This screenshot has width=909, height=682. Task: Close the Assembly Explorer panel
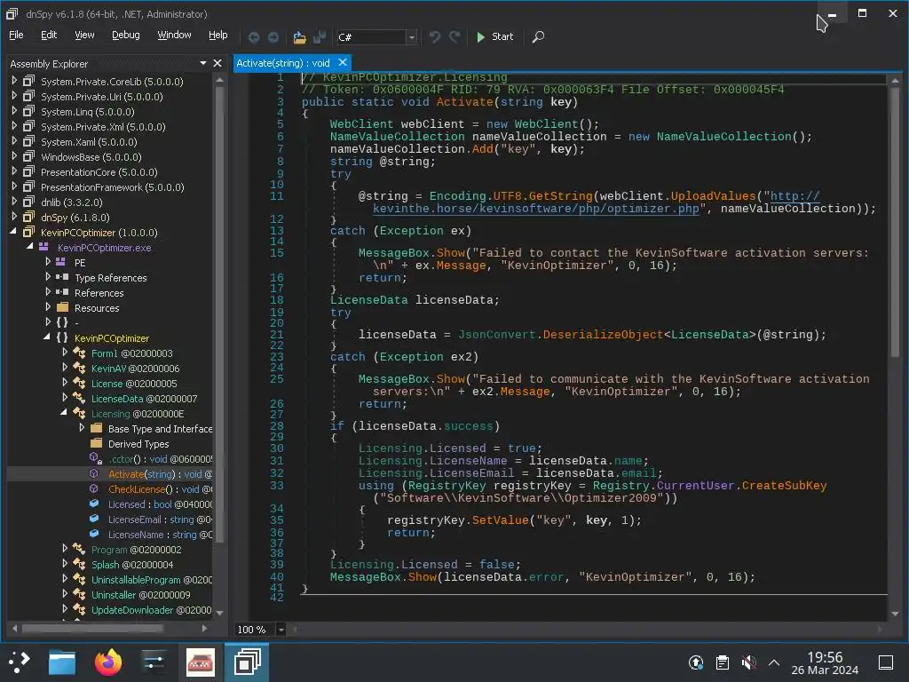(217, 63)
